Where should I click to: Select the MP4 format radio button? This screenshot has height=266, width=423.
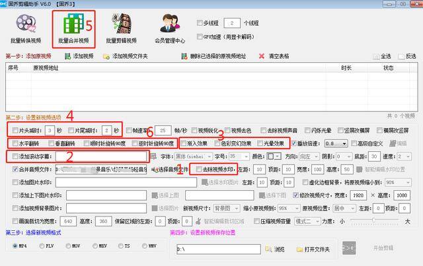click(x=15, y=246)
